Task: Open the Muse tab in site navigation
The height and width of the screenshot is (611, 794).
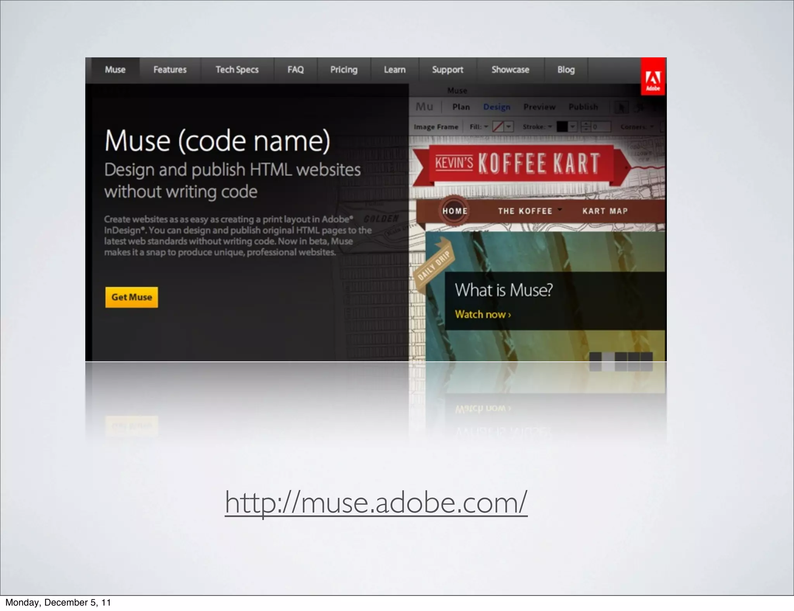Action: (x=115, y=70)
